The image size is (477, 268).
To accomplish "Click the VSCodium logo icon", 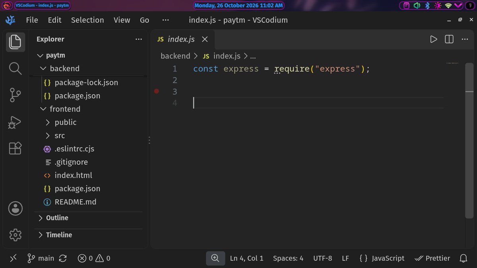I will coord(10,20).
